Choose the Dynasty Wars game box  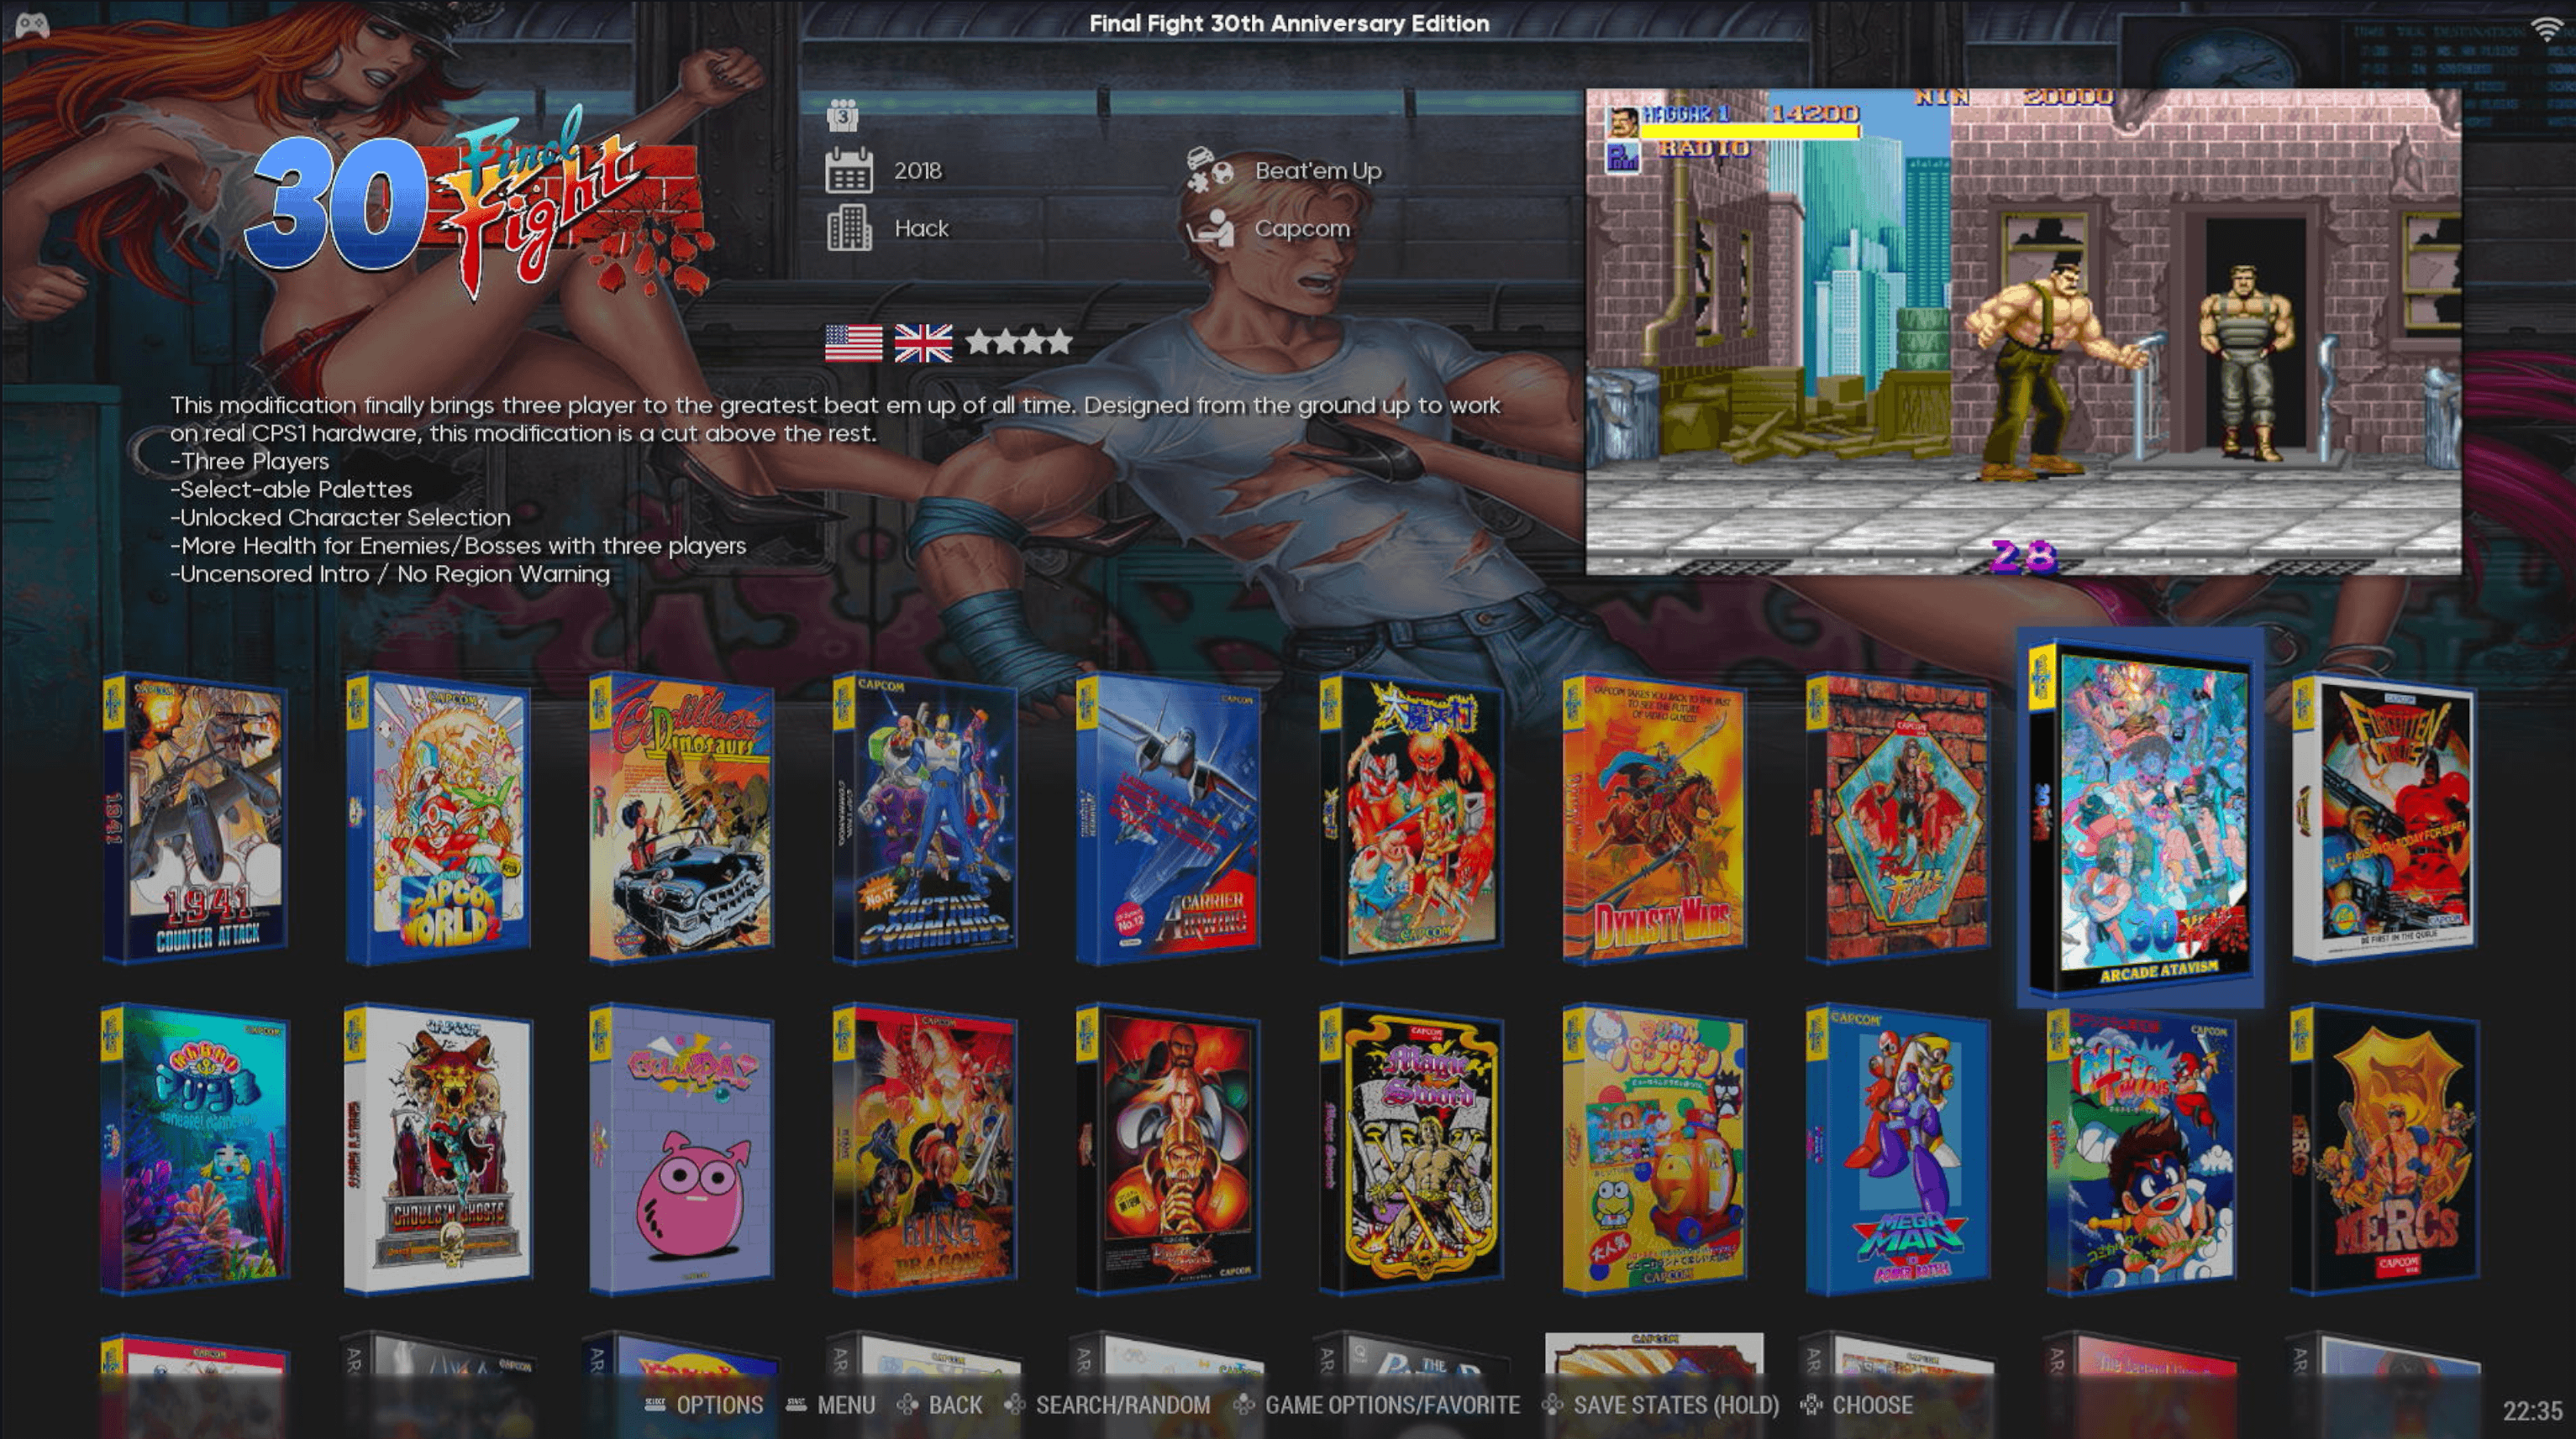pos(1654,818)
